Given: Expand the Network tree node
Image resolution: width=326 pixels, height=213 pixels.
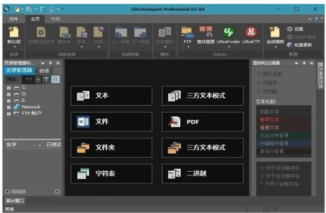Looking at the screenshot, I should (9, 107).
